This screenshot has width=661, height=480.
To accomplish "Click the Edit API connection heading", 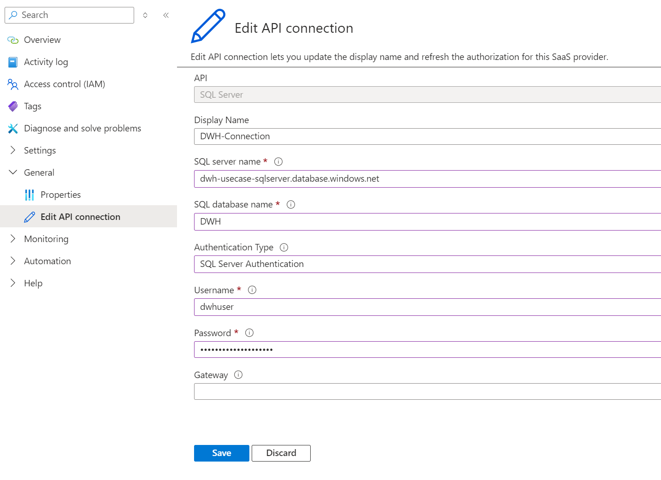I will pos(294,28).
